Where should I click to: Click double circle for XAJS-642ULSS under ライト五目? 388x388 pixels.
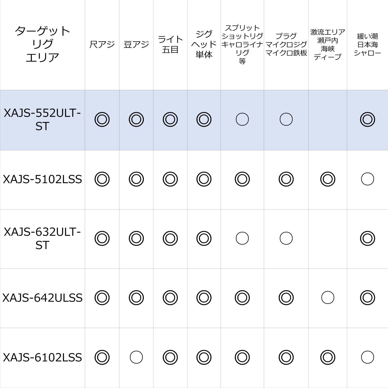170,298
